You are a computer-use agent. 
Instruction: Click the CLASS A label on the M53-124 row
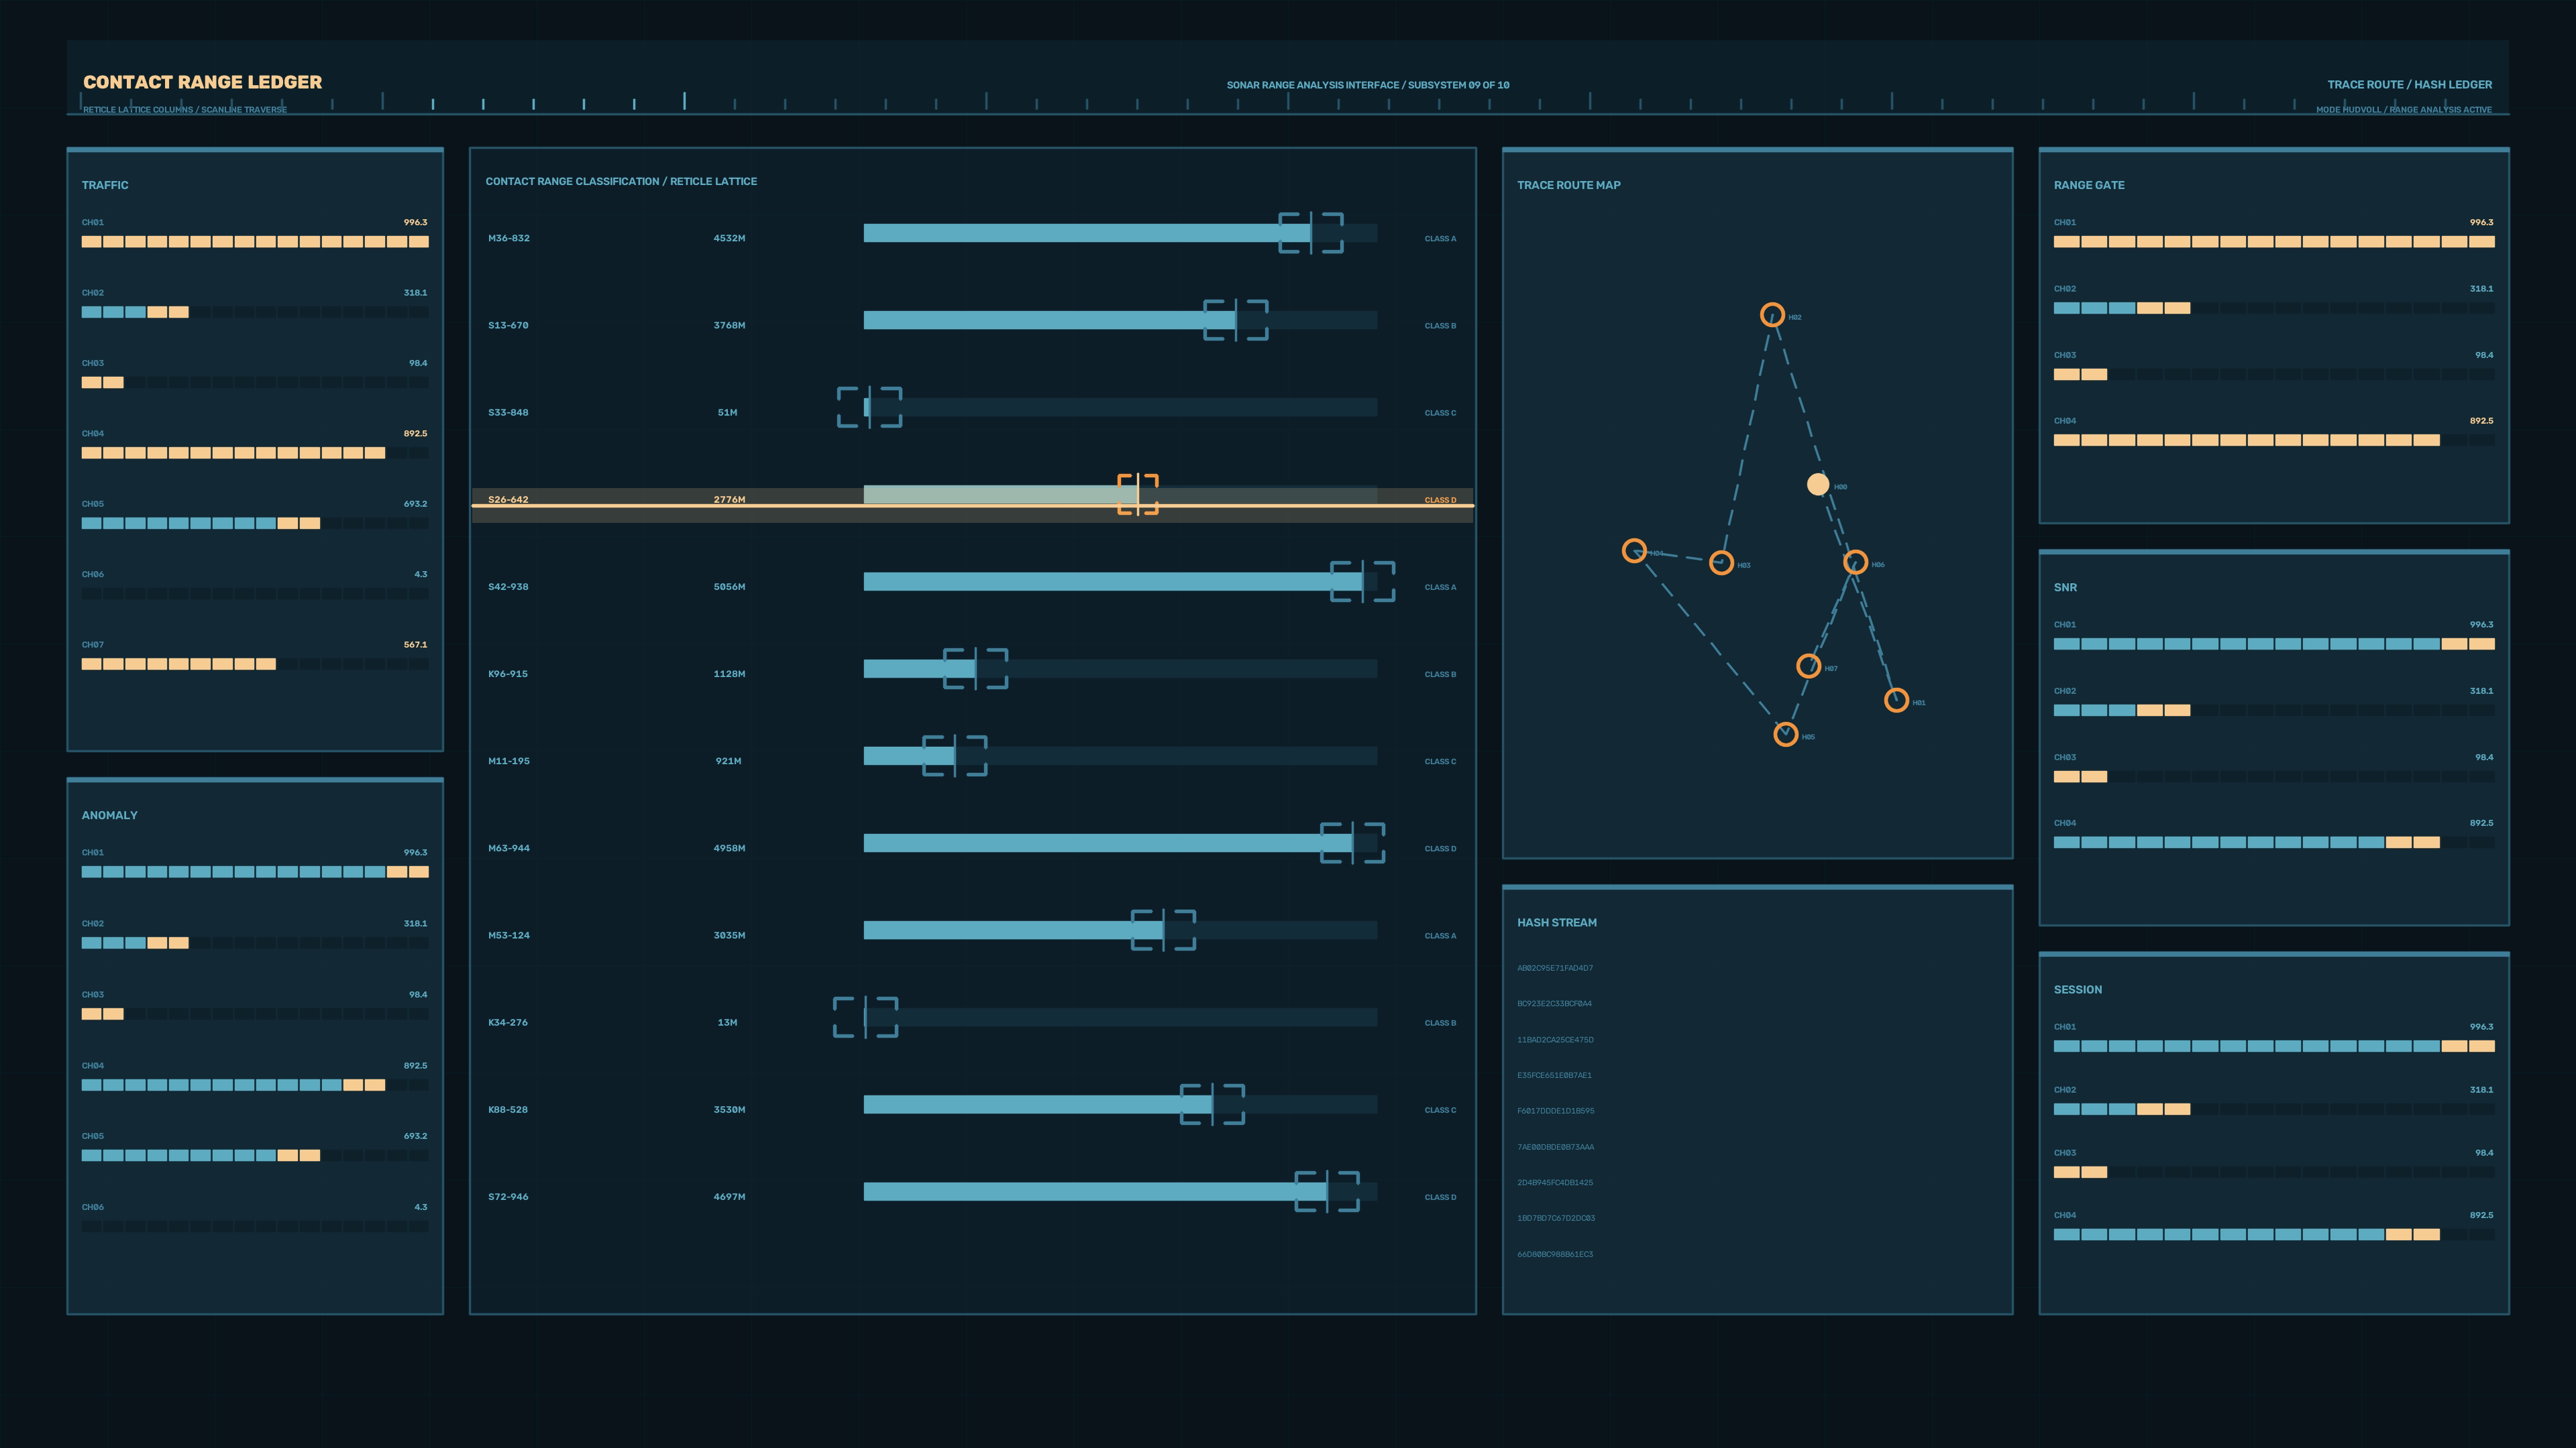[1440, 935]
